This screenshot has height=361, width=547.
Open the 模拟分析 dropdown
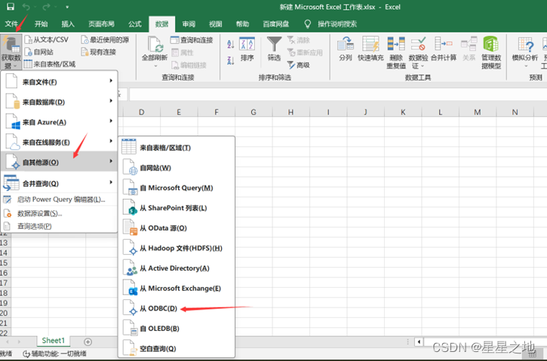[x=524, y=52]
